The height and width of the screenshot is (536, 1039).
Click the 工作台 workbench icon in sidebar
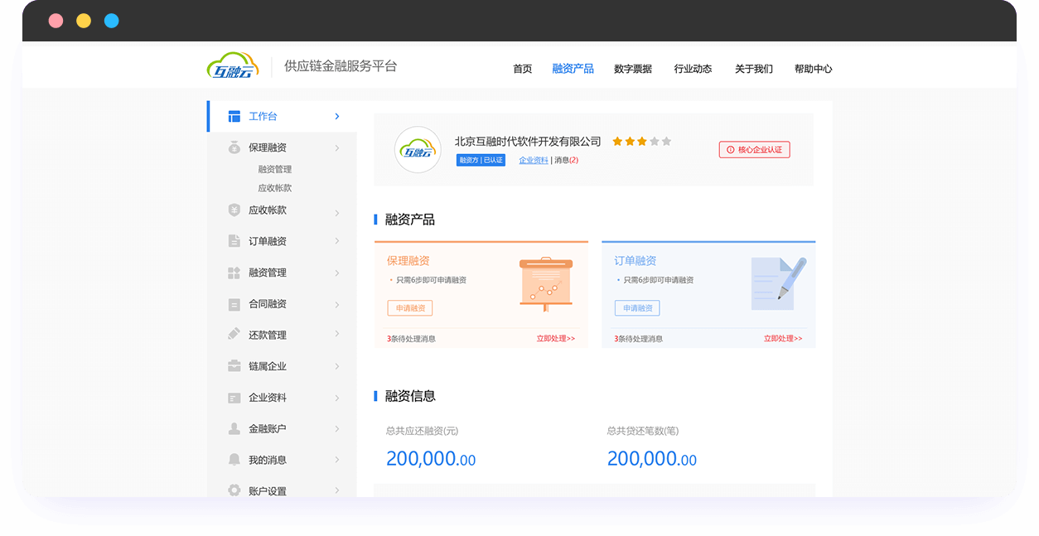234,117
